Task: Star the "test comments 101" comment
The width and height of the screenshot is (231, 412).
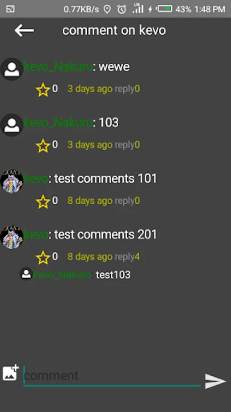Action: click(x=43, y=201)
